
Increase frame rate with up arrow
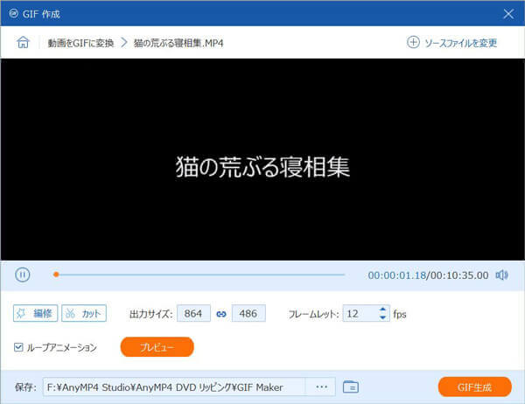pos(382,310)
